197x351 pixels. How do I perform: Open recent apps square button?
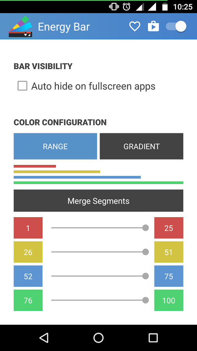tap(153, 338)
